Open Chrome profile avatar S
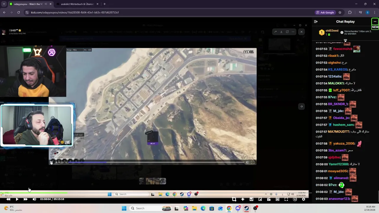The width and height of the screenshot is (379, 213). pos(367,12)
